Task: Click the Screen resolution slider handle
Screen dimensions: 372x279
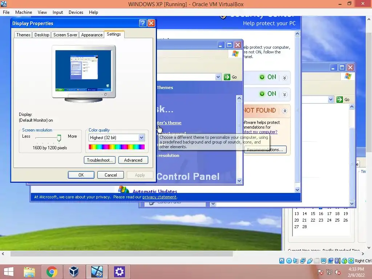Action: (59, 138)
